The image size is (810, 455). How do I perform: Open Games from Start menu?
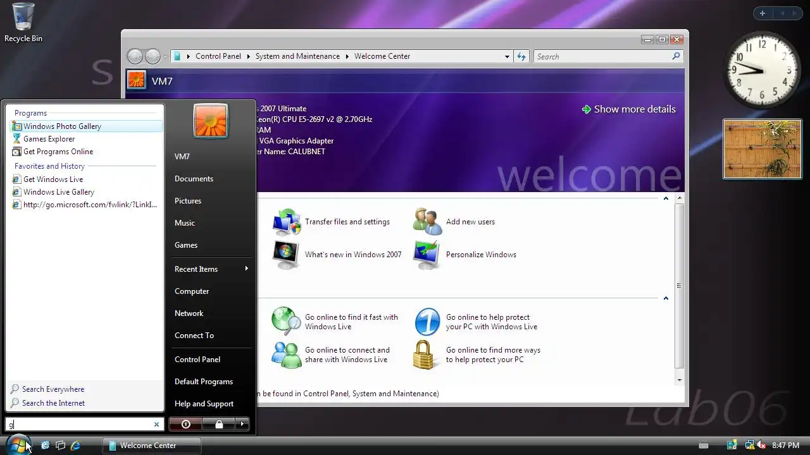[186, 245]
